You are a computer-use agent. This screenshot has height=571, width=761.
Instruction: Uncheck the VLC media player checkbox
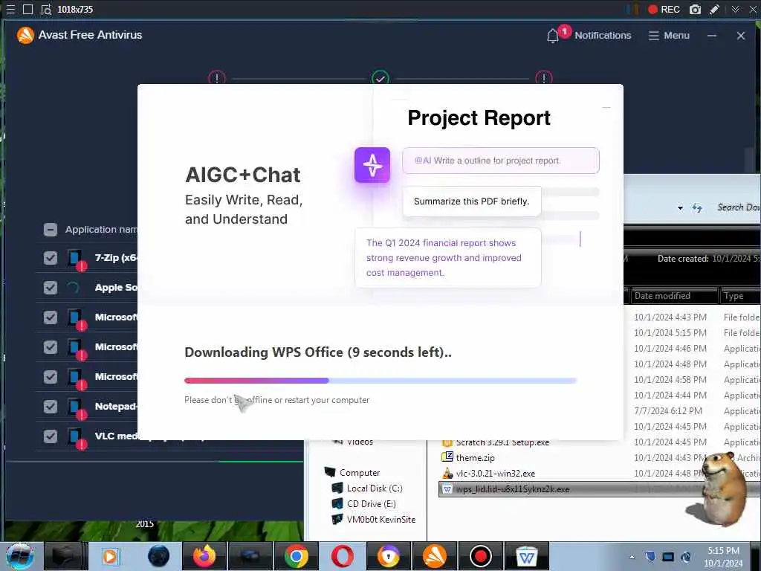[x=51, y=436]
